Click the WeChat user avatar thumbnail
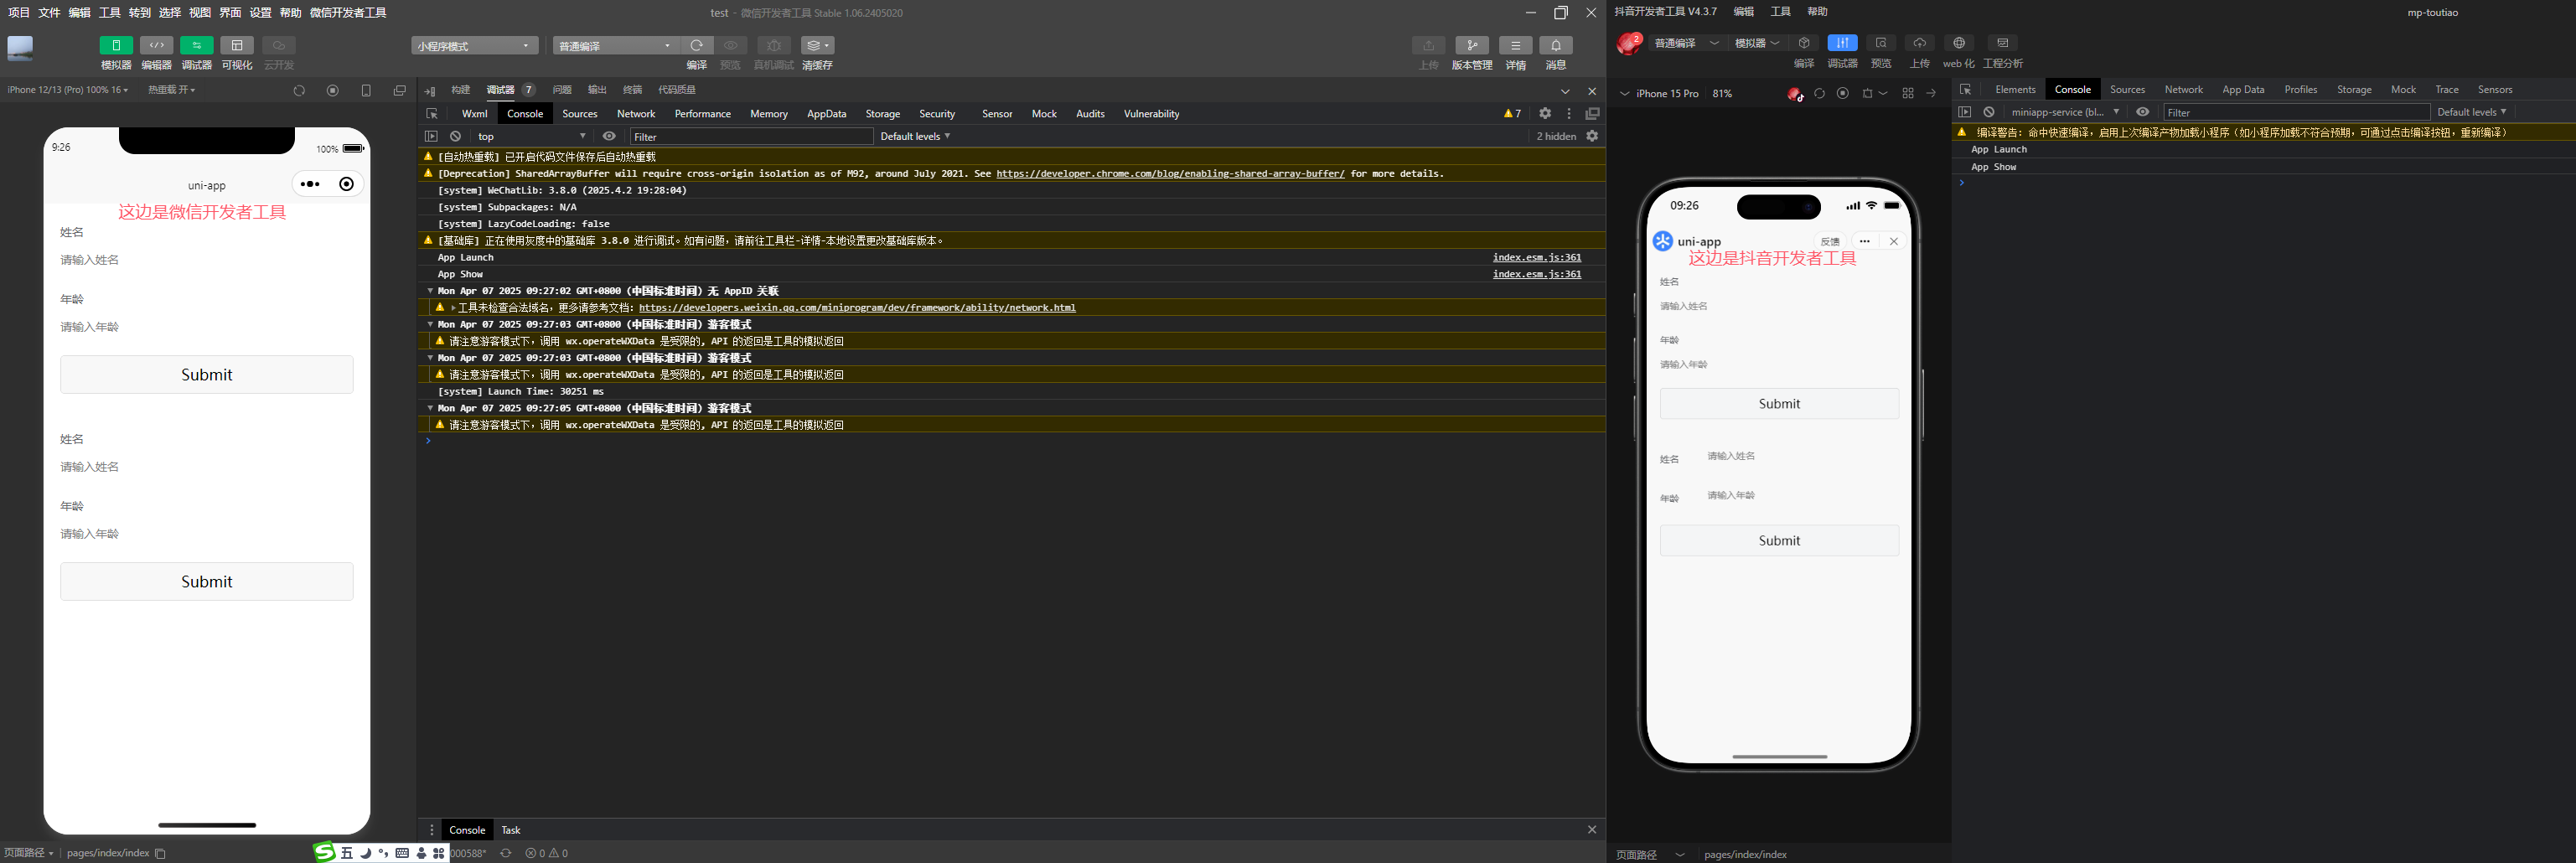Screen dimensions: 2576x863 tap(20, 47)
